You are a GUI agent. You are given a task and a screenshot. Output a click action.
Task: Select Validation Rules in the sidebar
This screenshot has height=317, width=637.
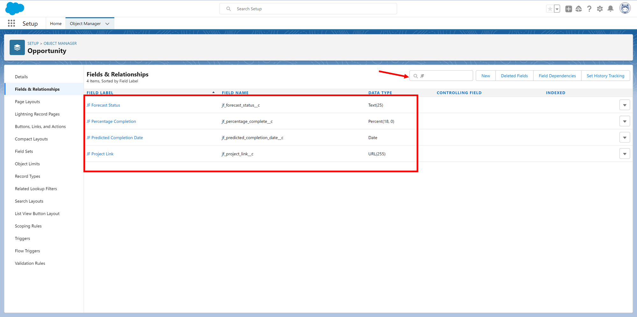click(x=30, y=263)
